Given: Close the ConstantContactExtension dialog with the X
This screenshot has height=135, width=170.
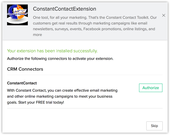Looking at the screenshot, I should (164, 15).
